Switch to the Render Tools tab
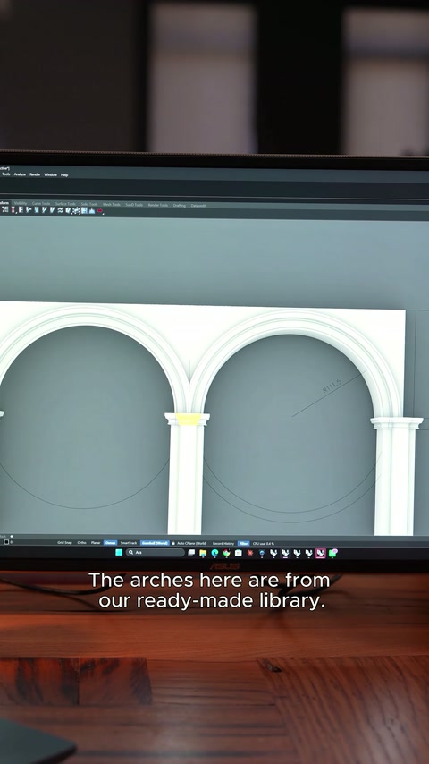Viewport: 429px width, 764px height. 158,205
